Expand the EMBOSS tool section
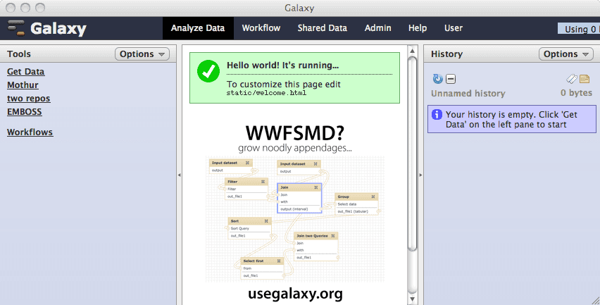 [x=24, y=111]
